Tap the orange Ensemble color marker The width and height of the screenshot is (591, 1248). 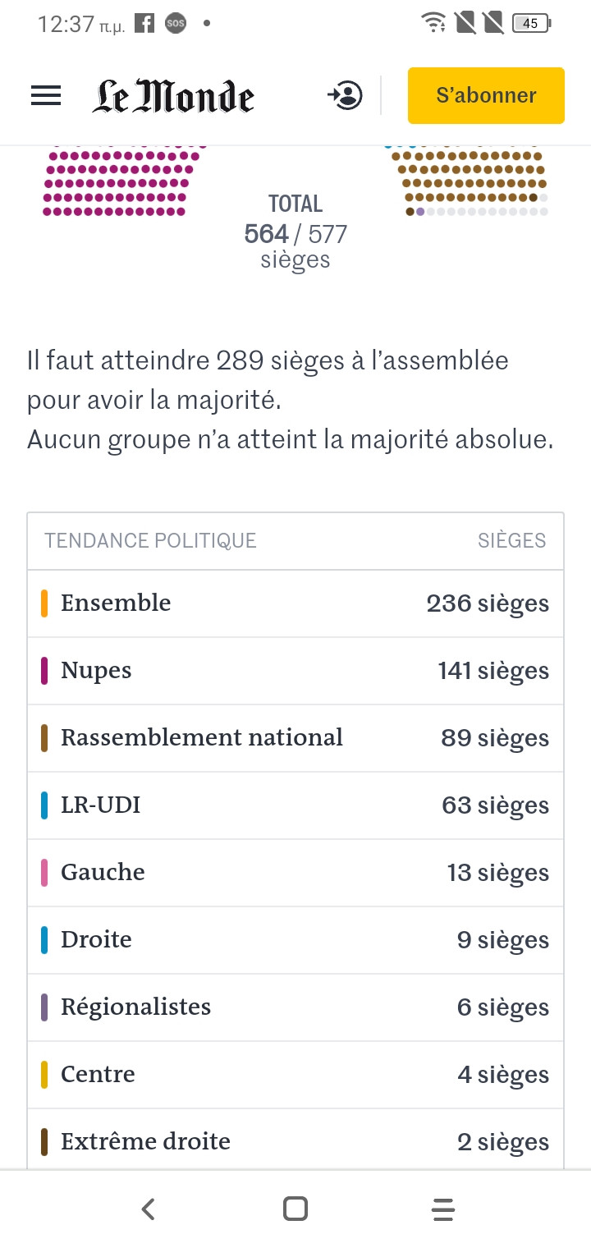tap(44, 603)
